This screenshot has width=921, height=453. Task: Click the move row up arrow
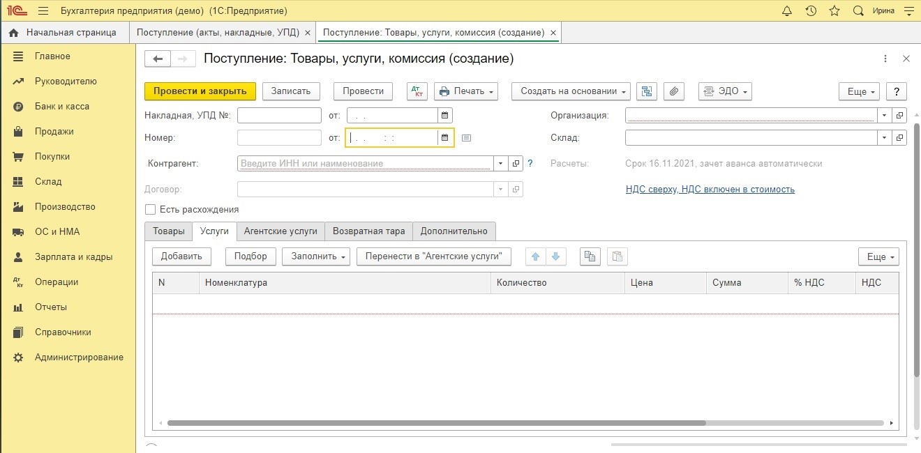tap(536, 256)
